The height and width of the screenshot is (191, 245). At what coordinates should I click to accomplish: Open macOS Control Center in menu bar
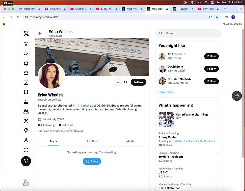(x=212, y=2)
